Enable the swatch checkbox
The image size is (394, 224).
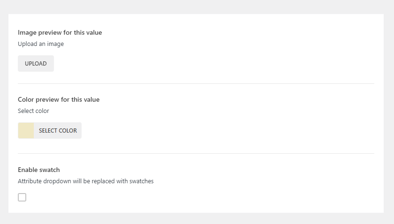tap(22, 197)
